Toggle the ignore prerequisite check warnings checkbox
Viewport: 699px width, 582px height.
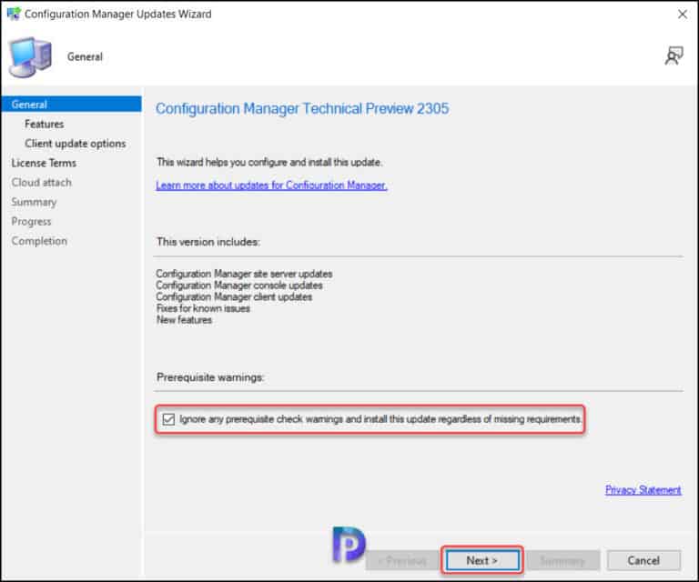168,419
